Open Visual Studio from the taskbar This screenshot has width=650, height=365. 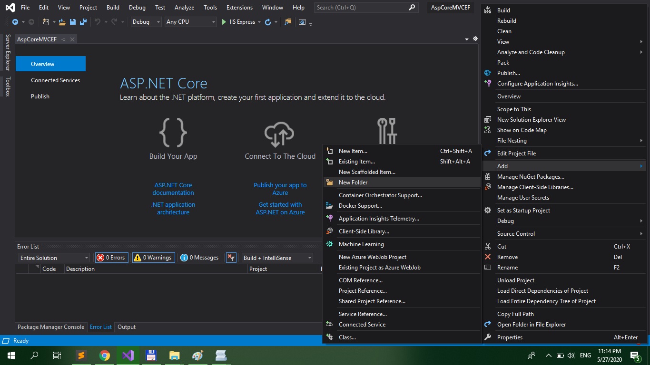[128, 355]
